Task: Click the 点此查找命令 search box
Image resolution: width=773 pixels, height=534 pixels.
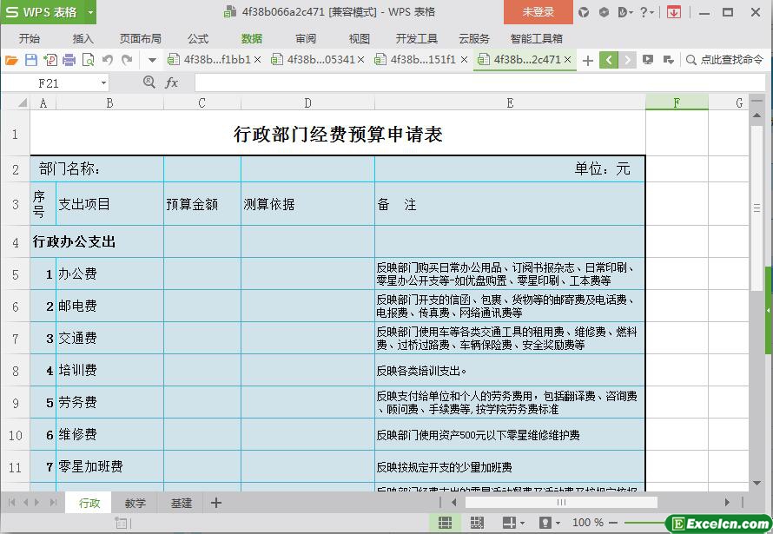Action: (x=724, y=60)
